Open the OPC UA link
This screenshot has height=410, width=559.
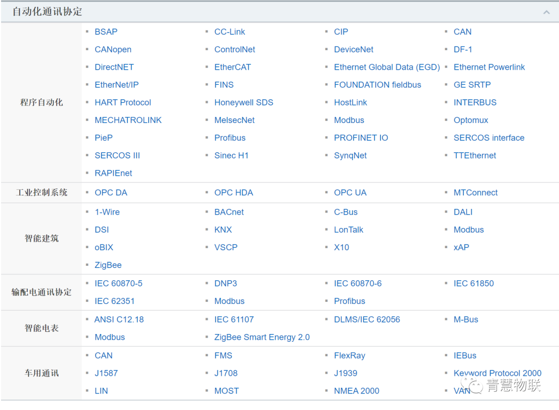coord(350,193)
